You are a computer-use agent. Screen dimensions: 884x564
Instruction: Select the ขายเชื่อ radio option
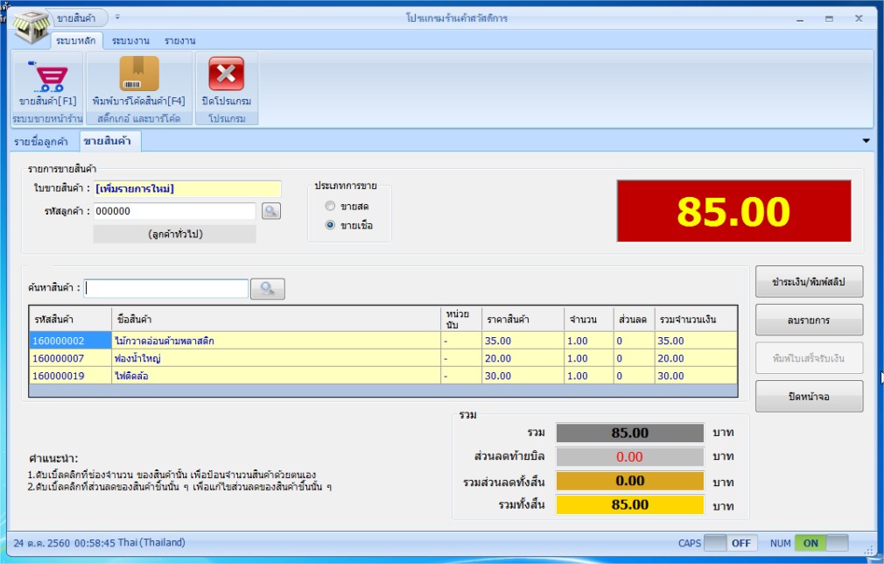point(330,225)
